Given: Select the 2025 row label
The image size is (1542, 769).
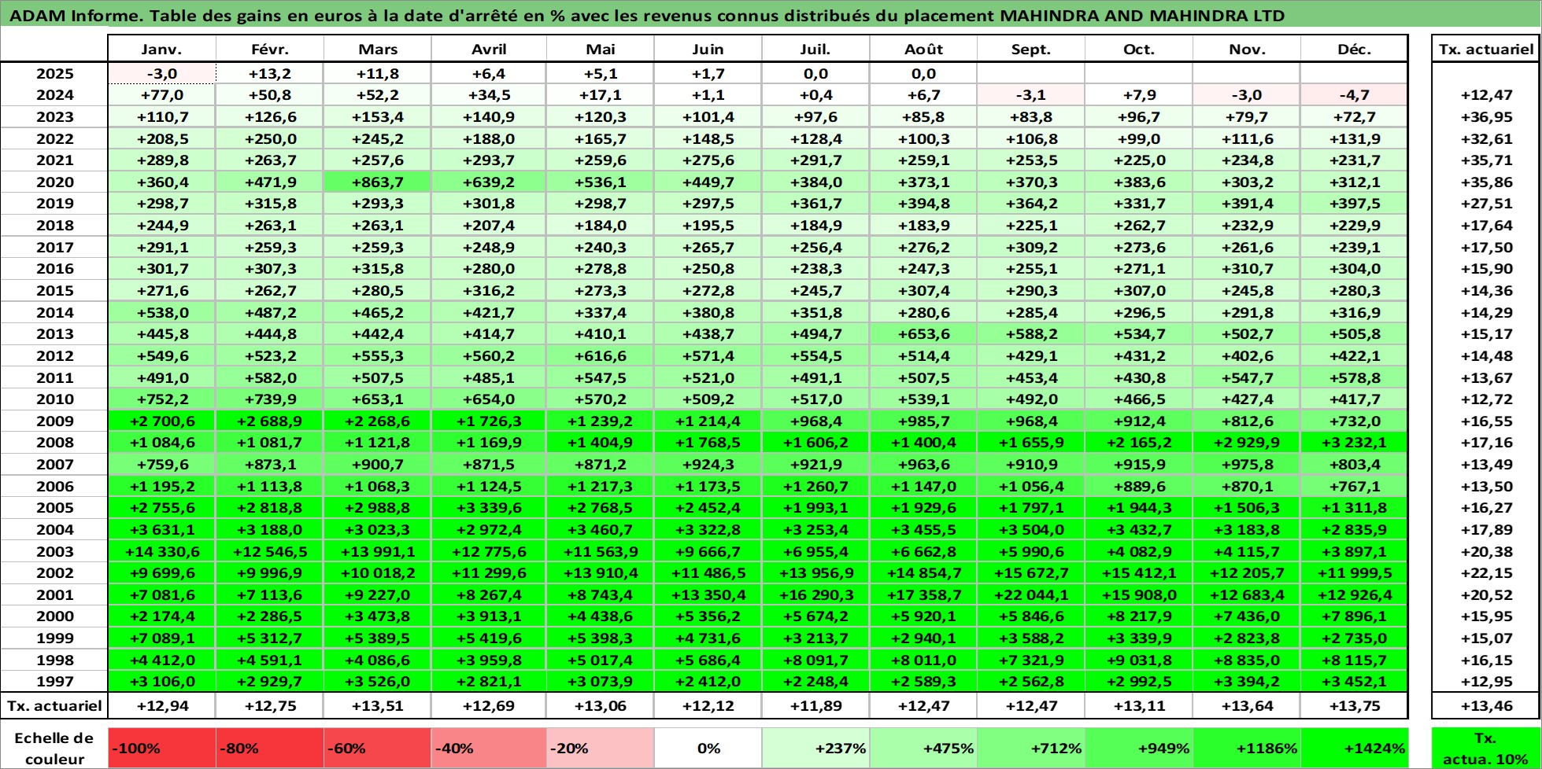Looking at the screenshot, I should tap(54, 74).
